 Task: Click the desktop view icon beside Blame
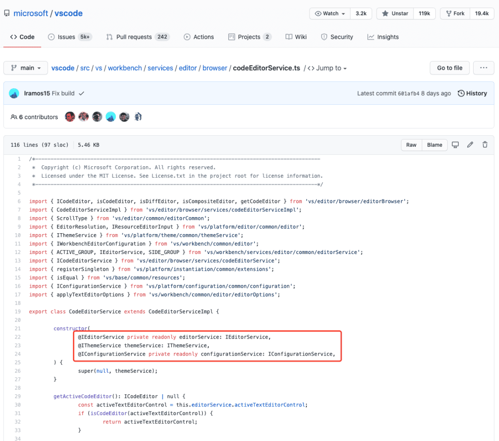[455, 145]
